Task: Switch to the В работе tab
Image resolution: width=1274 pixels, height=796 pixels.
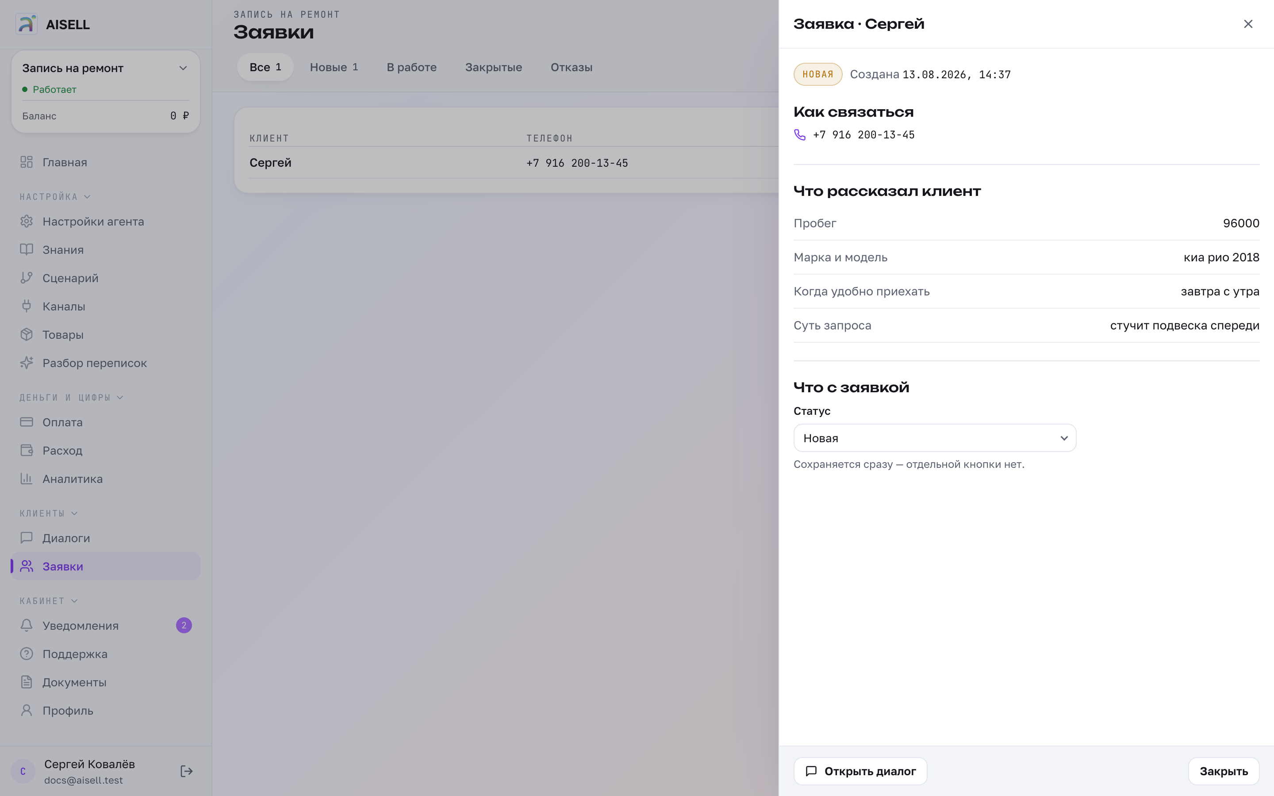Action: pos(412,67)
